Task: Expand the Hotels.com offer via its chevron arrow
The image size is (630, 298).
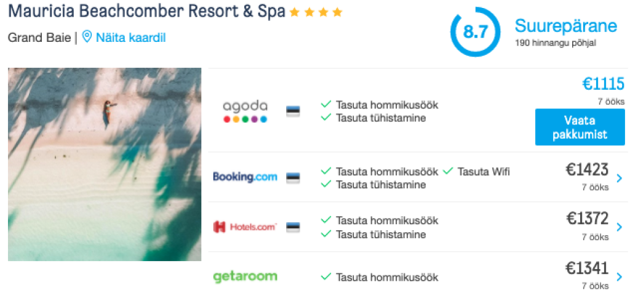Action: click(619, 228)
